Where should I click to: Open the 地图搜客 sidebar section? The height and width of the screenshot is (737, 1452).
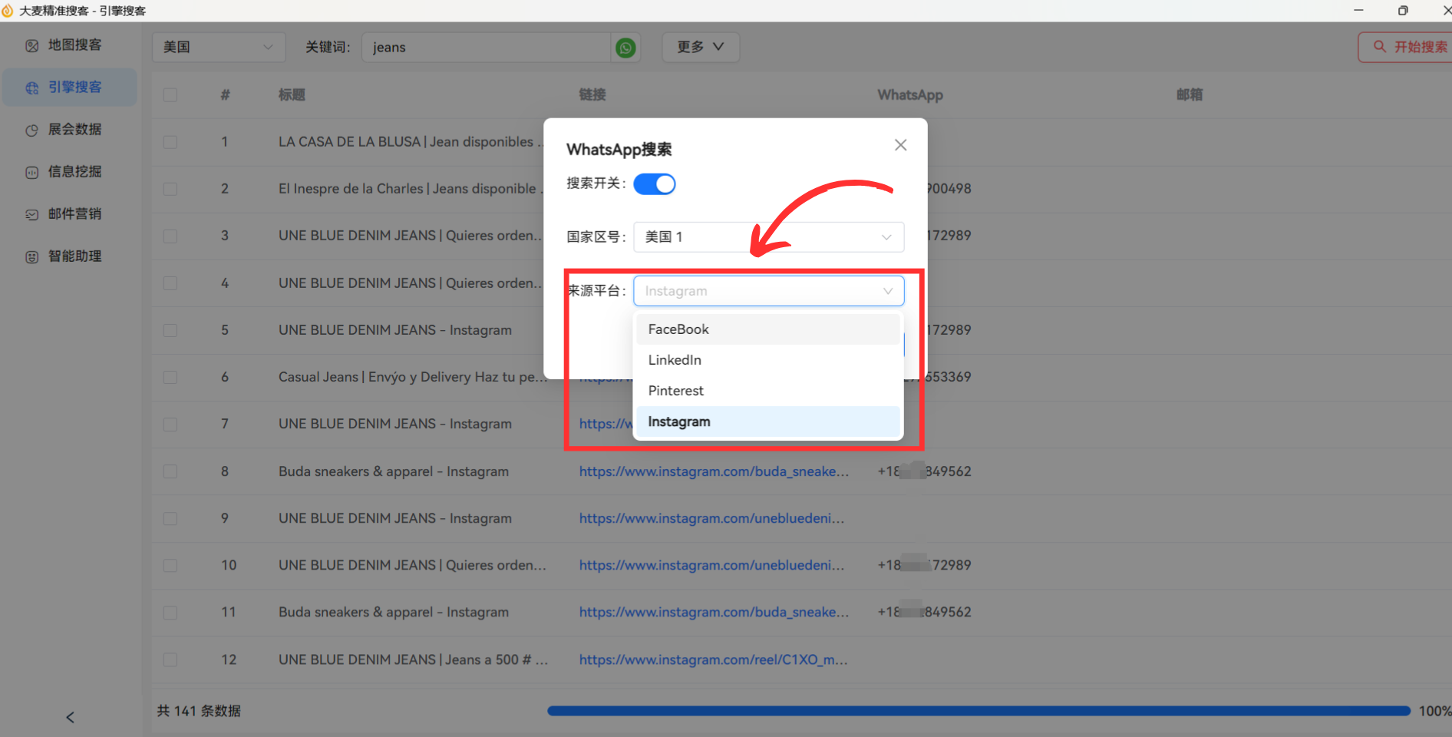click(x=70, y=45)
